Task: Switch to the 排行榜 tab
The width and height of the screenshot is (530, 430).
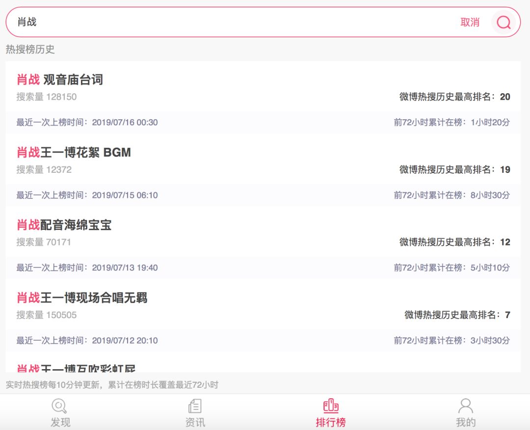Action: click(331, 412)
